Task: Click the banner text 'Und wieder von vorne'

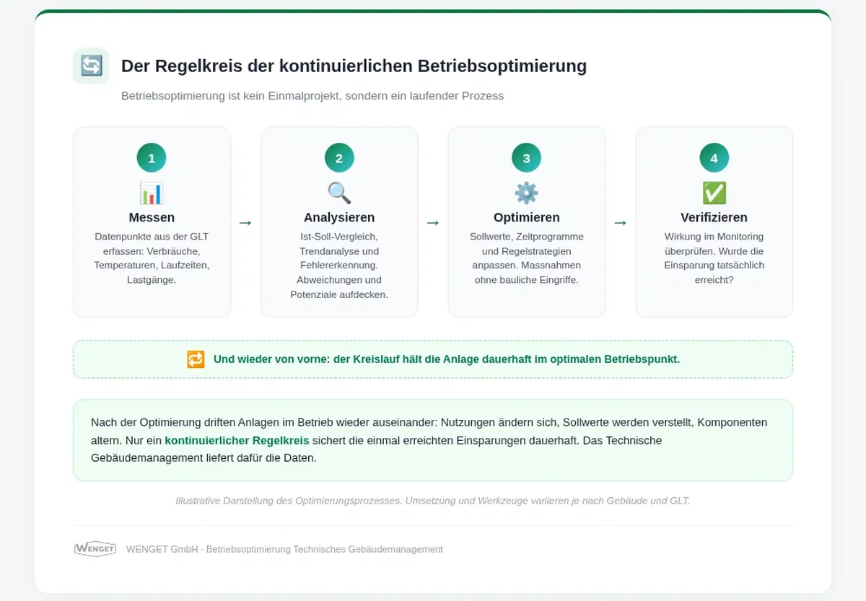Action: coord(270,359)
